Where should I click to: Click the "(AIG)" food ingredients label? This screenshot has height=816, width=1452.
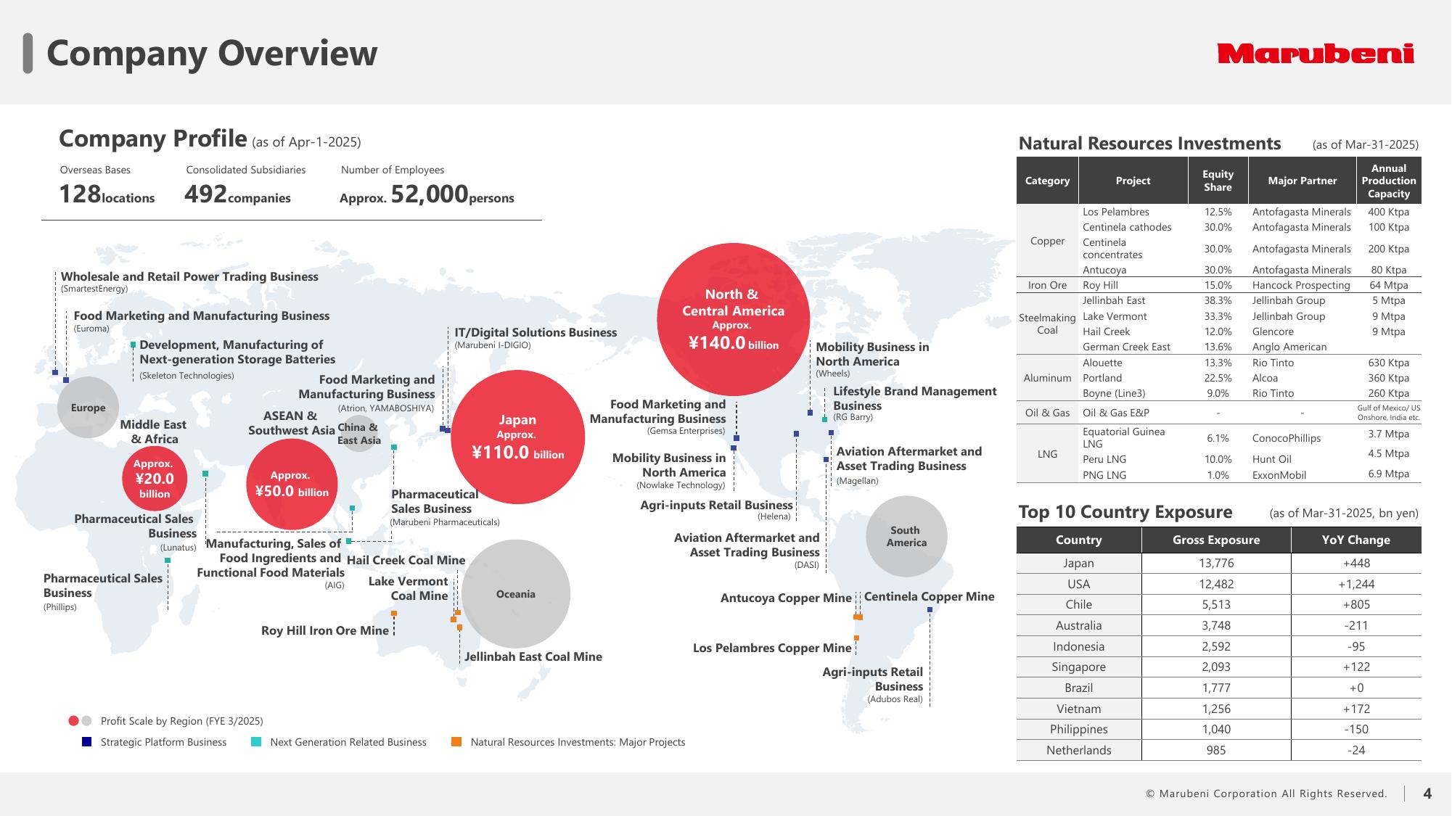point(335,585)
